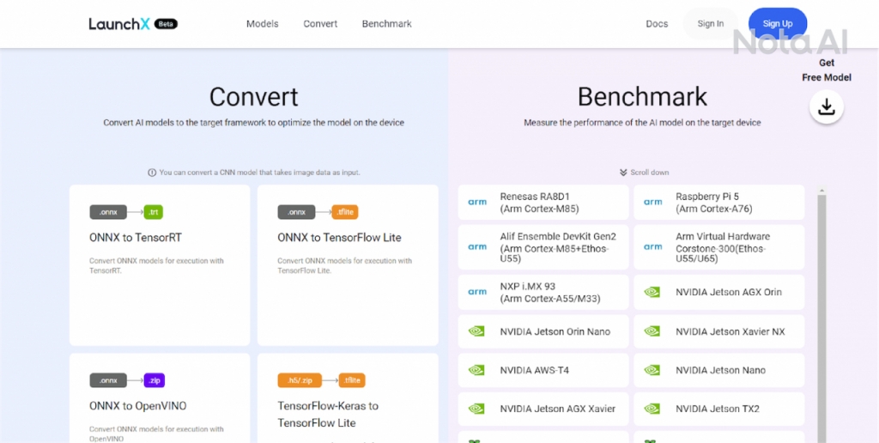Image resolution: width=879 pixels, height=443 pixels.
Task: Select Raspberry Pi 5 (Arm Cortex-A76) device
Action: tap(719, 203)
